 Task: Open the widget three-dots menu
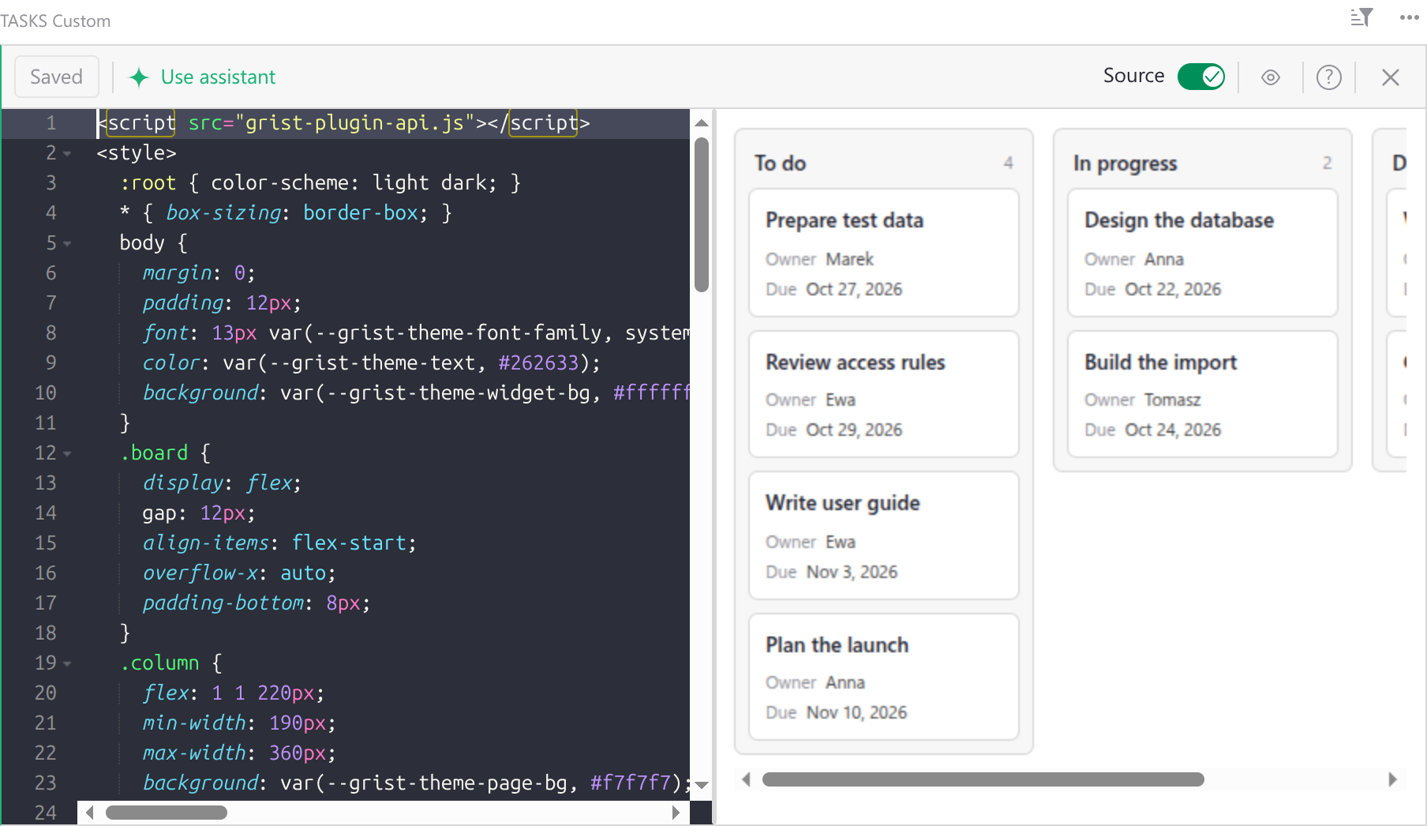[x=1410, y=17]
